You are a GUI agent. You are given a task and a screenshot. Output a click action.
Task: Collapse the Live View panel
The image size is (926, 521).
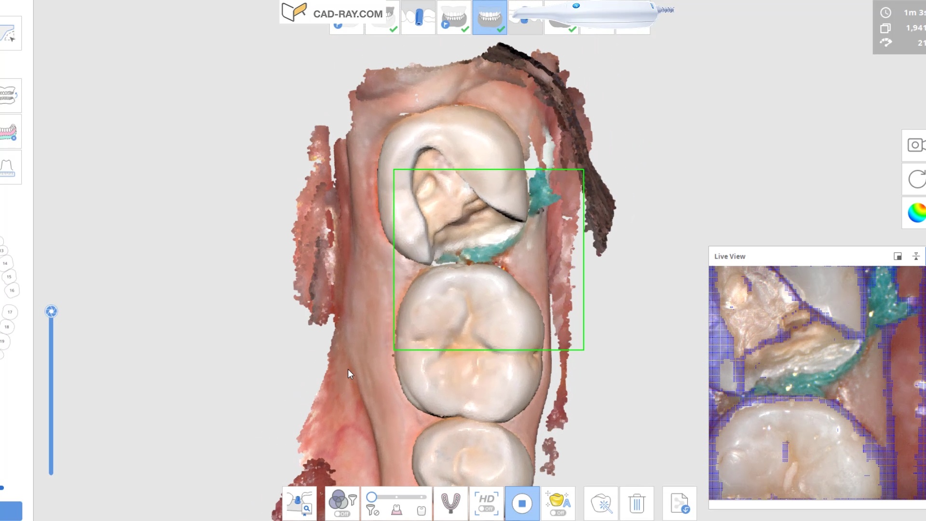(x=916, y=257)
